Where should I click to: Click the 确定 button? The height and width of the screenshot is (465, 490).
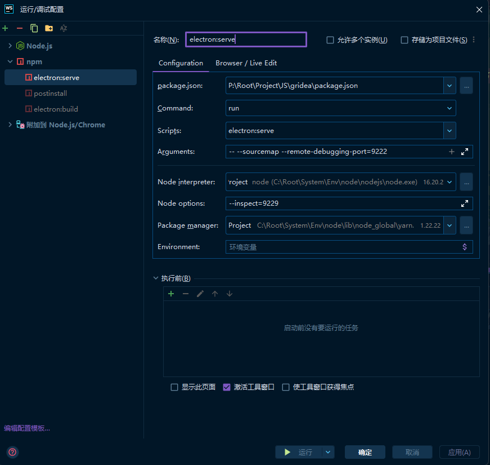[365, 452]
